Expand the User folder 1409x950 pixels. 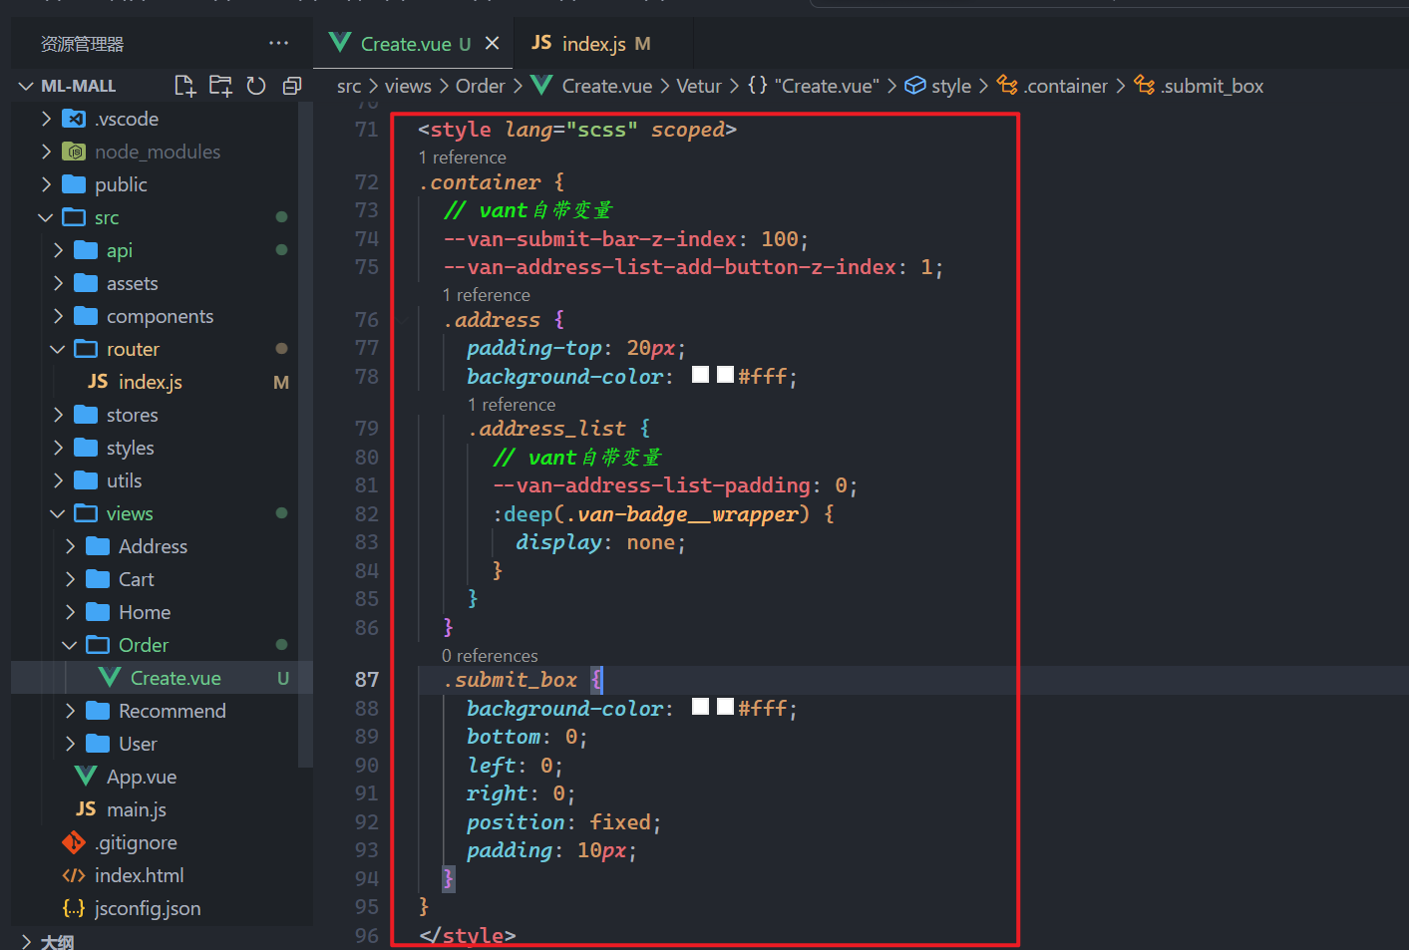coord(71,744)
